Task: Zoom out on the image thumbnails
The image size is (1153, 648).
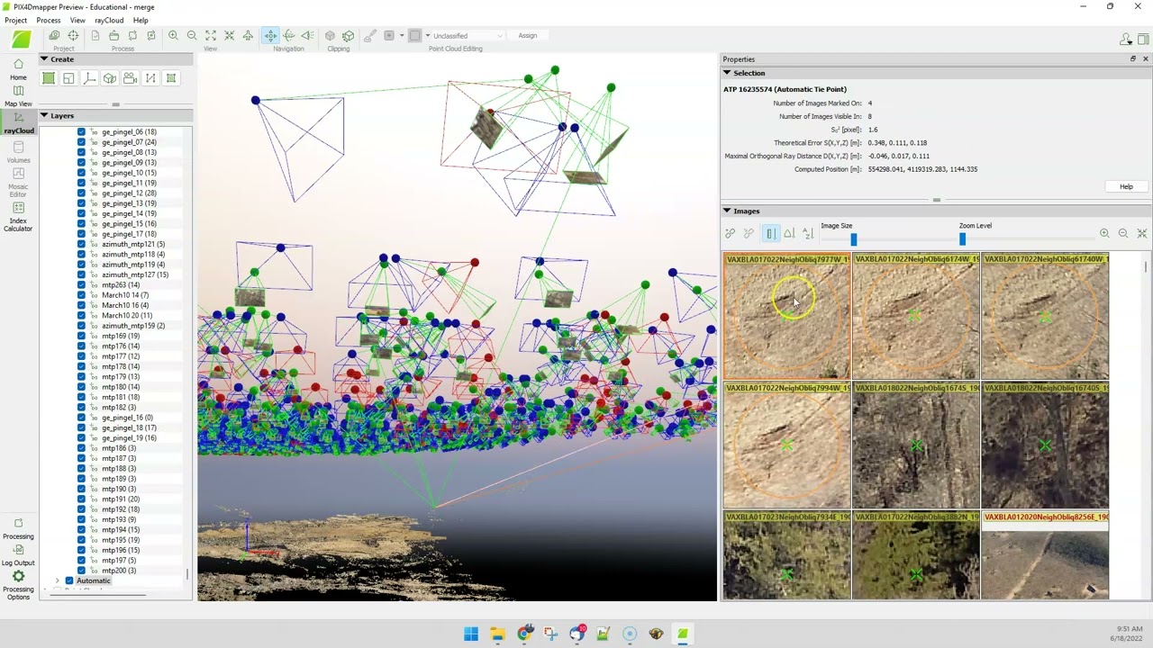Action: click(x=1123, y=233)
